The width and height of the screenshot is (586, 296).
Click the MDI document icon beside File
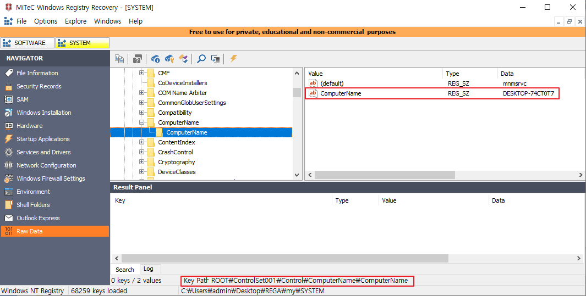pos(8,21)
